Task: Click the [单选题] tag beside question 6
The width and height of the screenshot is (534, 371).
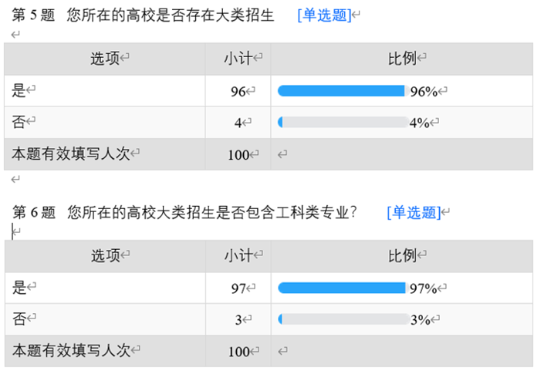Action: 414,212
